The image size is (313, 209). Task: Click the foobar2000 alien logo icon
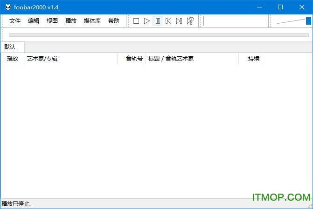click(8, 7)
